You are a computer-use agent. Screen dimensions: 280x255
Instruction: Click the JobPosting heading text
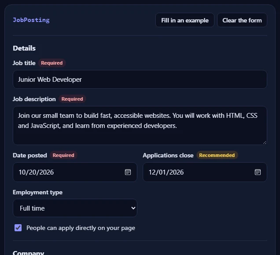31,20
